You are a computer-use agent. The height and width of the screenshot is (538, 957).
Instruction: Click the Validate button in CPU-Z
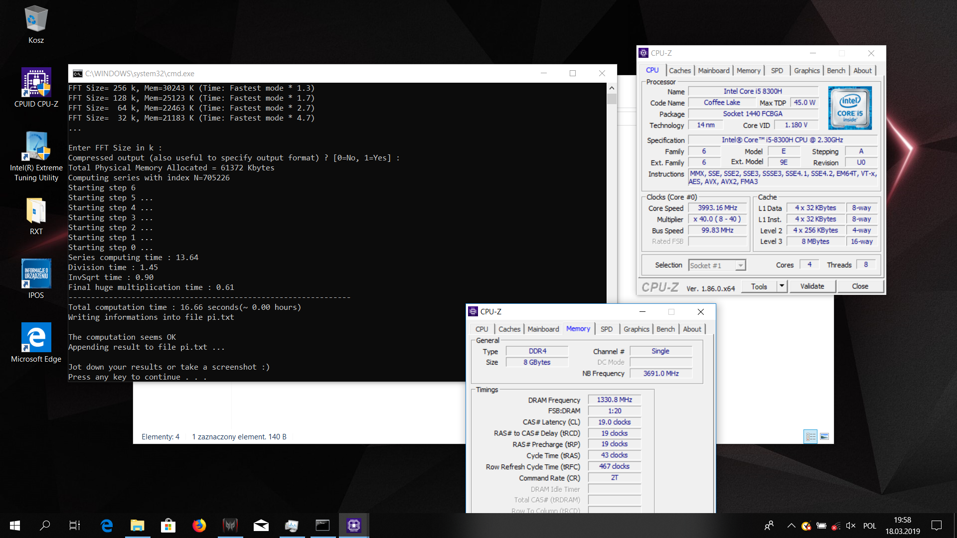click(x=812, y=286)
